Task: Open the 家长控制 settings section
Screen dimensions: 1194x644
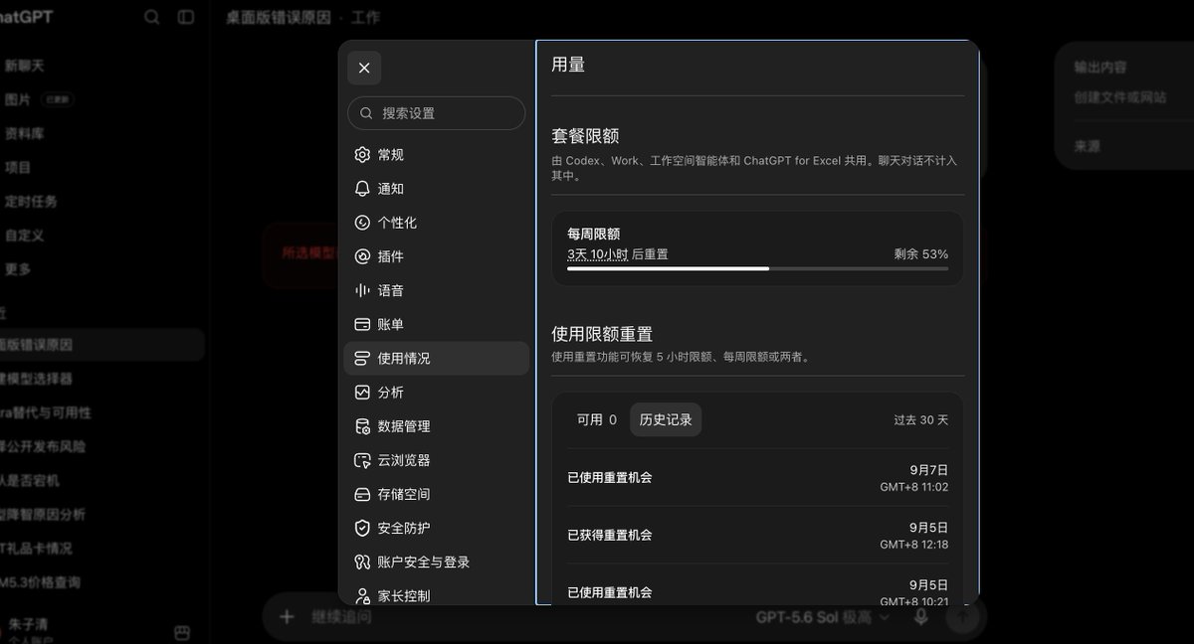Action: tap(436, 595)
